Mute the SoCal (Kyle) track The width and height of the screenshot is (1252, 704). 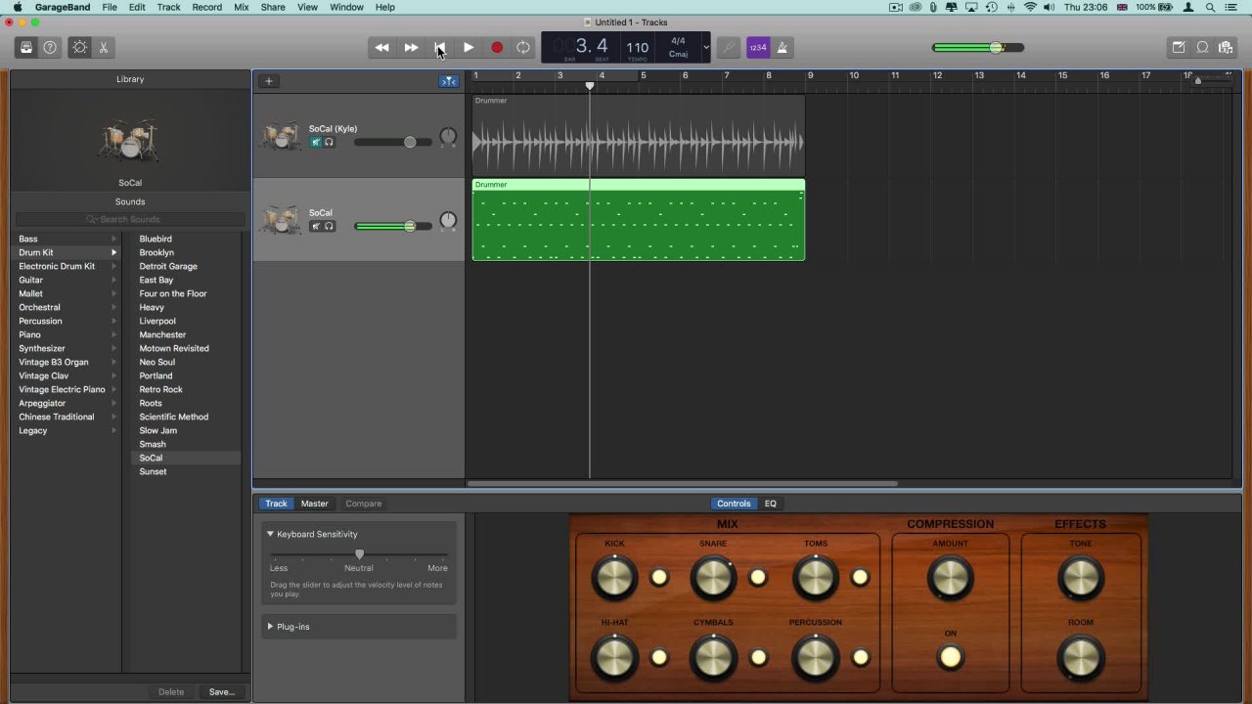(x=316, y=143)
